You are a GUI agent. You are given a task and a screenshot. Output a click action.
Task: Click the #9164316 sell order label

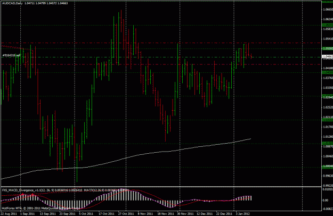(x=12, y=55)
